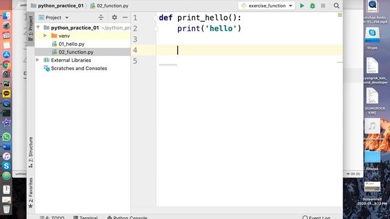390x219 pixels.
Task: Place cursor in def print_hello() line
Action: pos(200,18)
